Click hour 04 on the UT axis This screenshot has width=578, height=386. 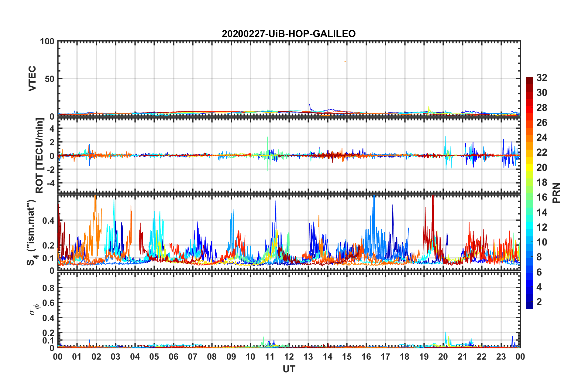pos(135,357)
